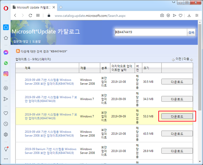Add page to bookmarks with heart icon

pos(180,16)
